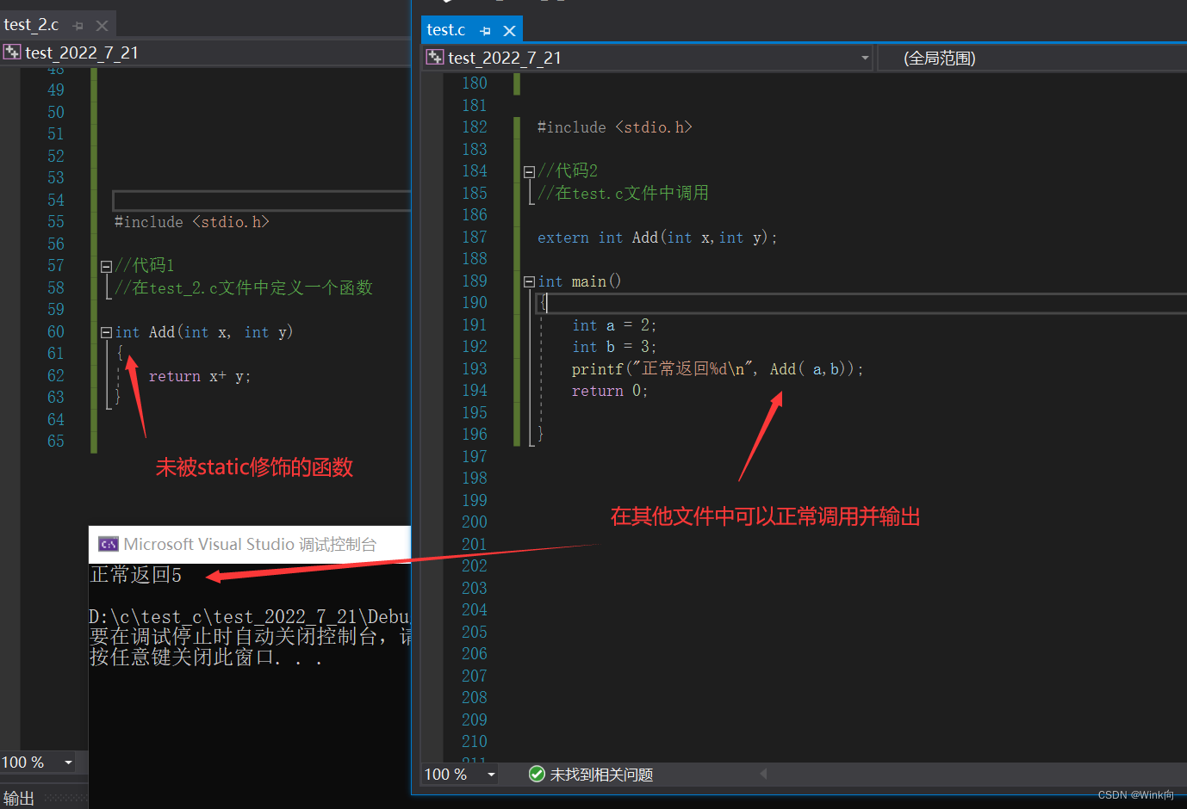Click line number 189 in test.c
Viewport: 1187px width, 809px height.
pyautogui.click(x=475, y=281)
